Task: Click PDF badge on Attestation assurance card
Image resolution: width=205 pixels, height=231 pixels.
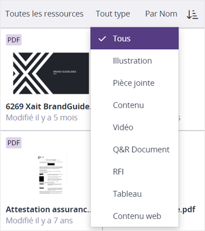Action: (14, 143)
